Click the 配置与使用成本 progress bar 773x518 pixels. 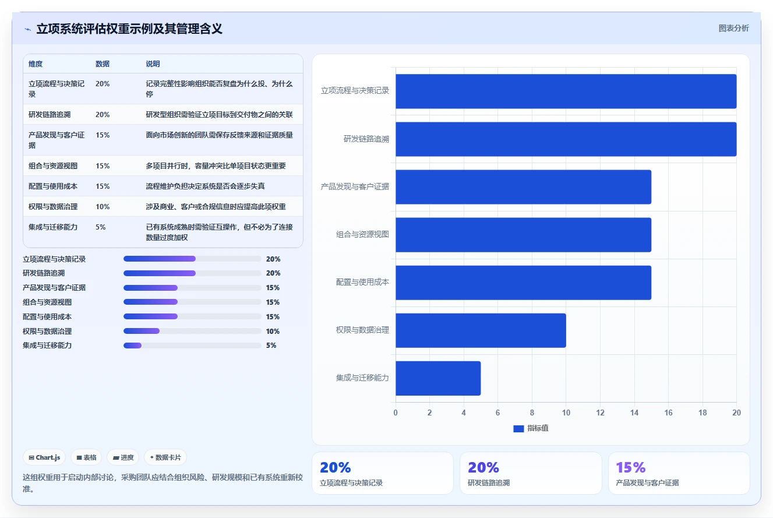click(192, 316)
